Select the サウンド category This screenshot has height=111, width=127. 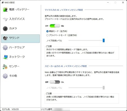pos(21,39)
